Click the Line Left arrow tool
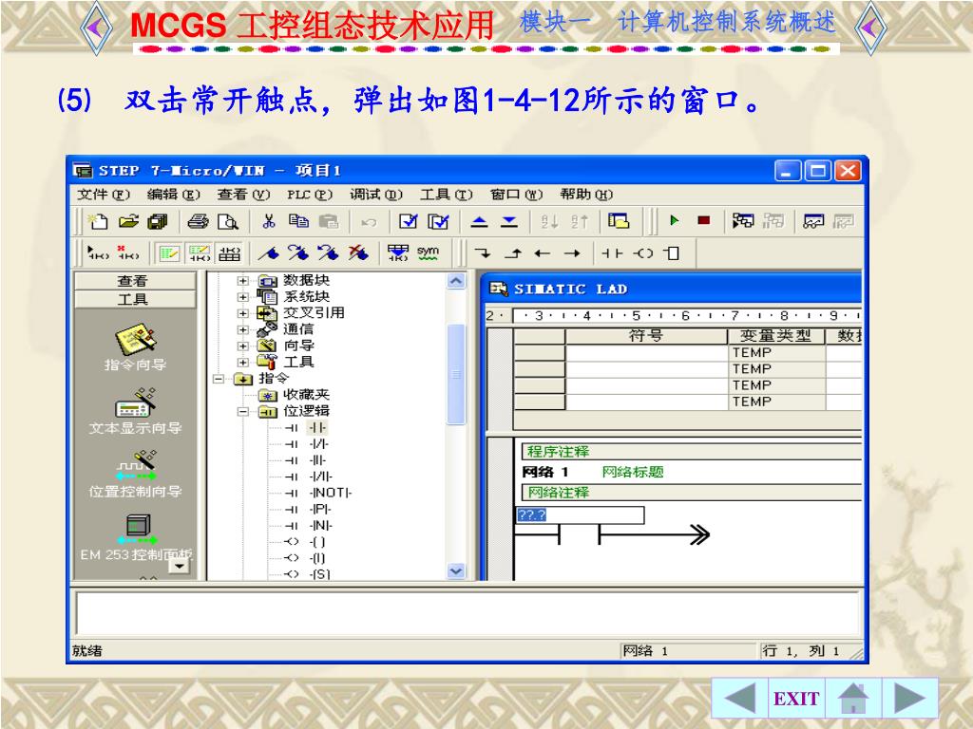This screenshot has width=973, height=729. 543,252
